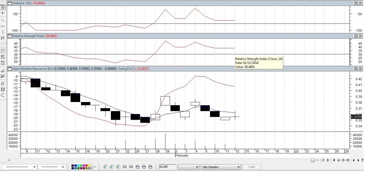Click the lower text tool in left toolbar
The height and width of the screenshot is (195, 365).
tap(3, 63)
